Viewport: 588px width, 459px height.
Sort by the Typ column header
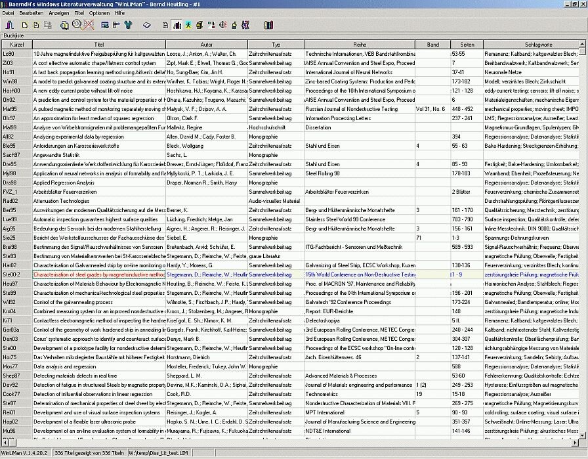pos(276,45)
